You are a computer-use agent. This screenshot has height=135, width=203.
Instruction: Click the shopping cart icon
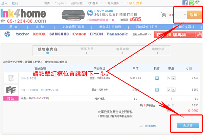(x=164, y=15)
